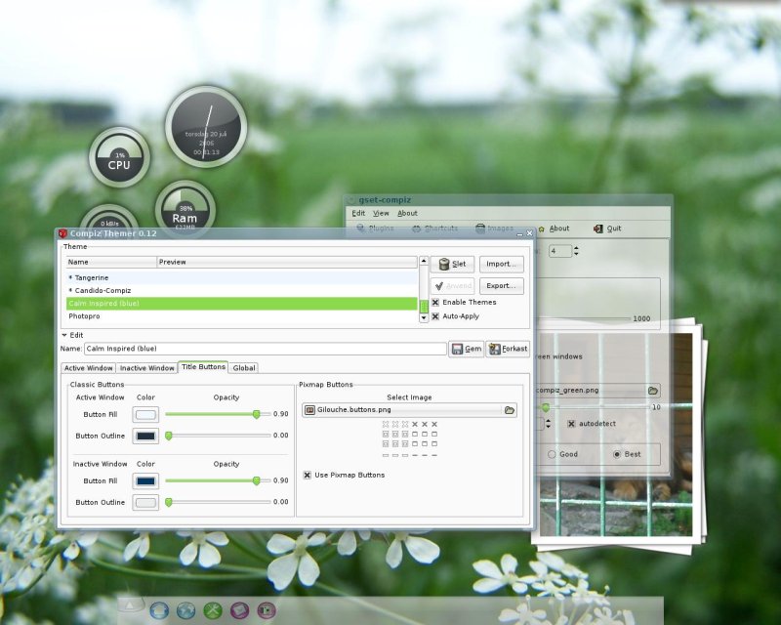
Task: Switch to the Inactive Window tab
Action: [147, 368]
